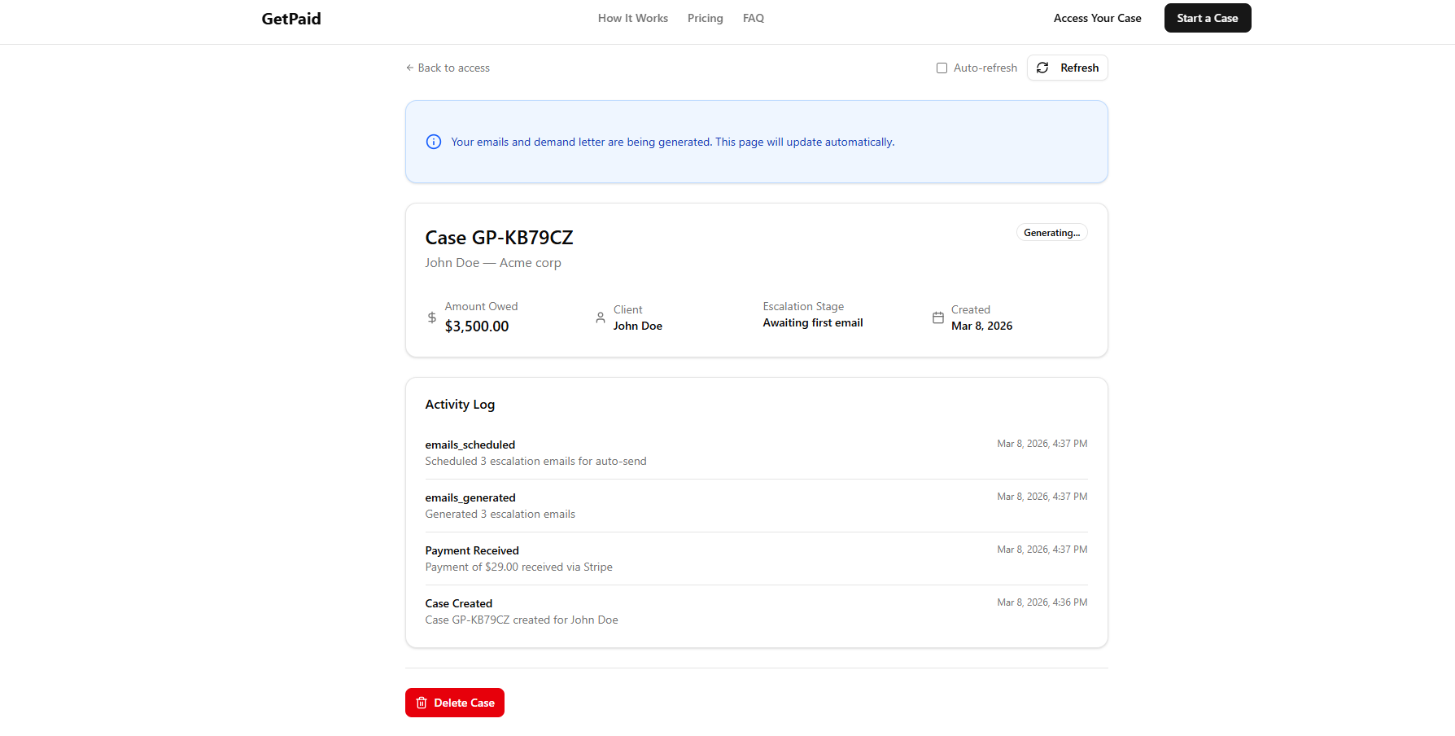Viewport: 1455px width, 736px height.
Task: Click the info icon in the blue notice banner
Action: click(x=433, y=141)
